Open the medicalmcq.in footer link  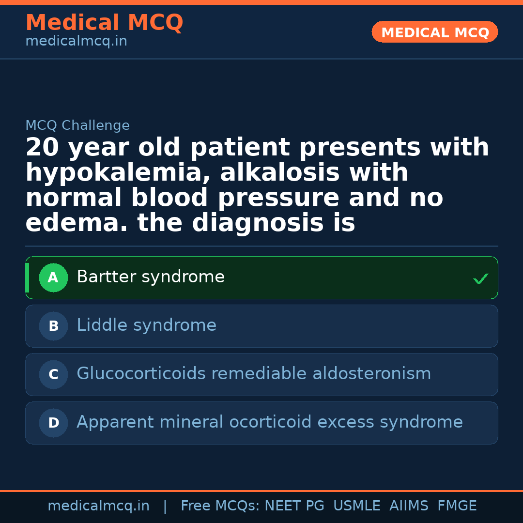pyautogui.click(x=98, y=506)
